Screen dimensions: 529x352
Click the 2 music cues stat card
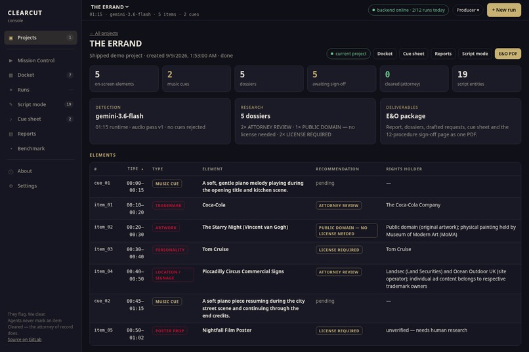point(196,79)
